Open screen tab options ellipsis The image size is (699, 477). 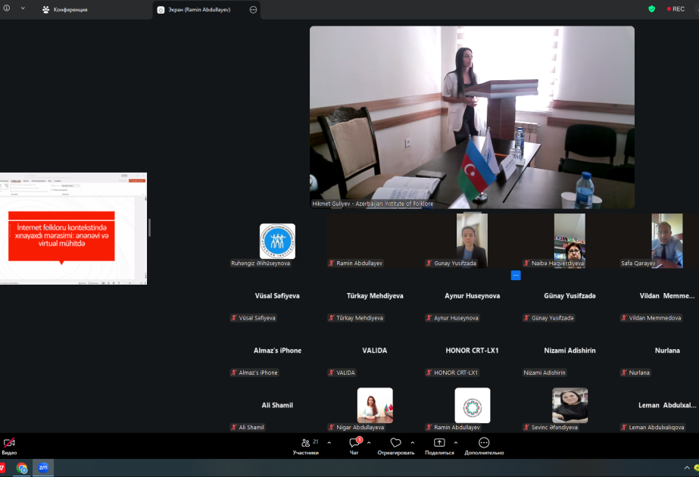(x=253, y=9)
